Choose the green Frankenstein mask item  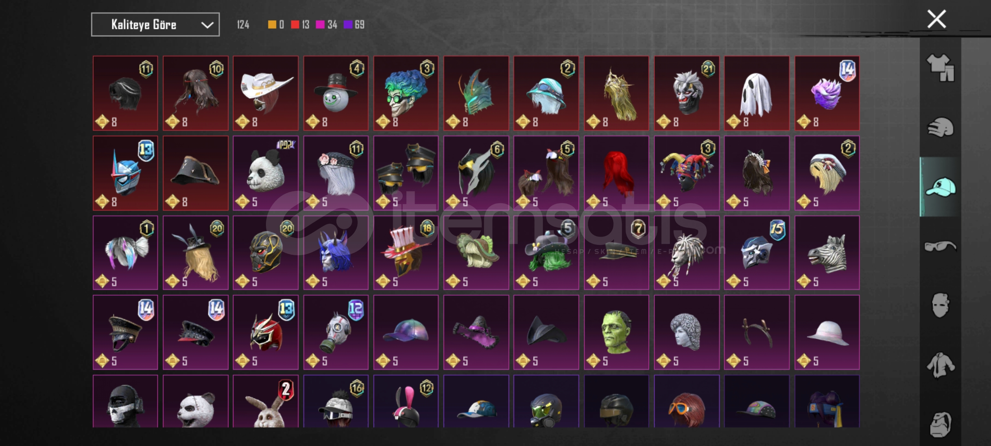tap(616, 332)
